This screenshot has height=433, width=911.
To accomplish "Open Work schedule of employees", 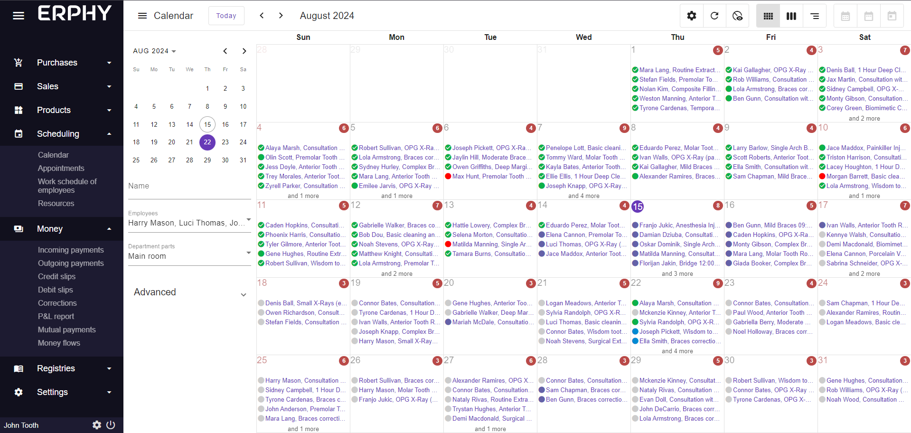I will click(67, 186).
